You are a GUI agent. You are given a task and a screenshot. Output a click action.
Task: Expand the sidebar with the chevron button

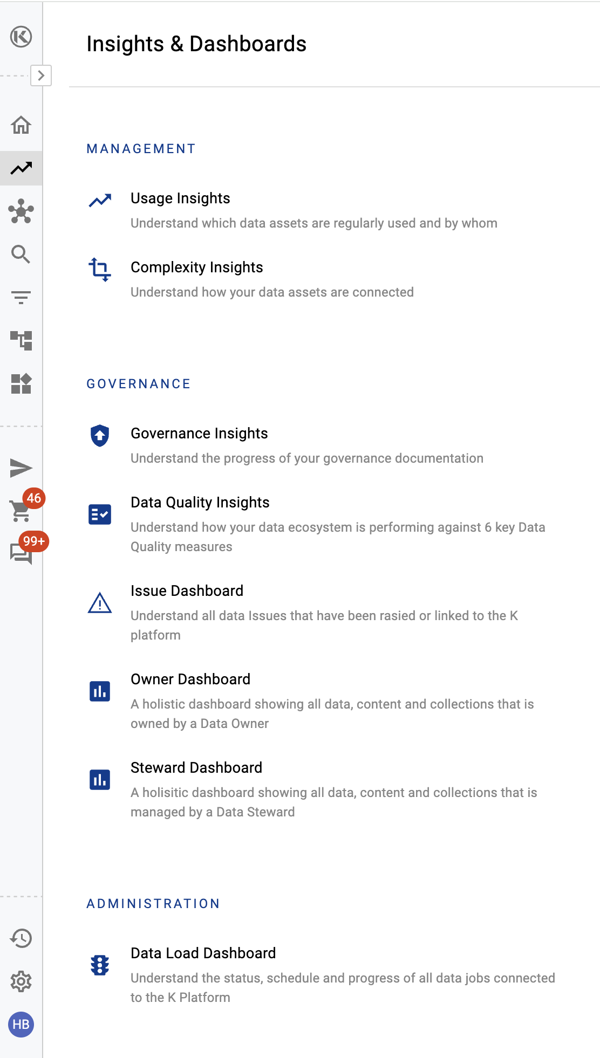pos(41,75)
